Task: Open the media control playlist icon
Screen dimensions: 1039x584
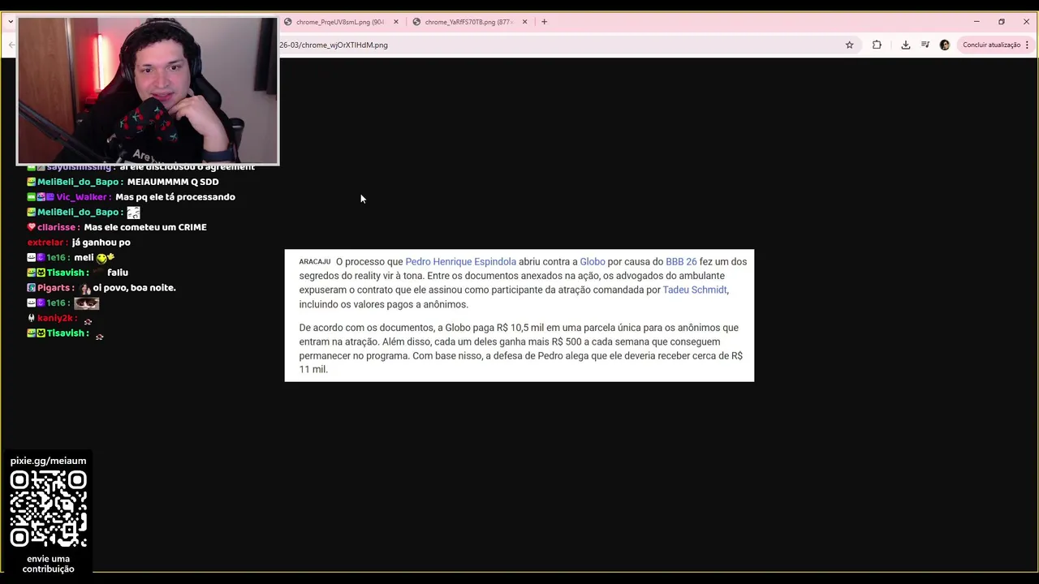Action: [925, 45]
